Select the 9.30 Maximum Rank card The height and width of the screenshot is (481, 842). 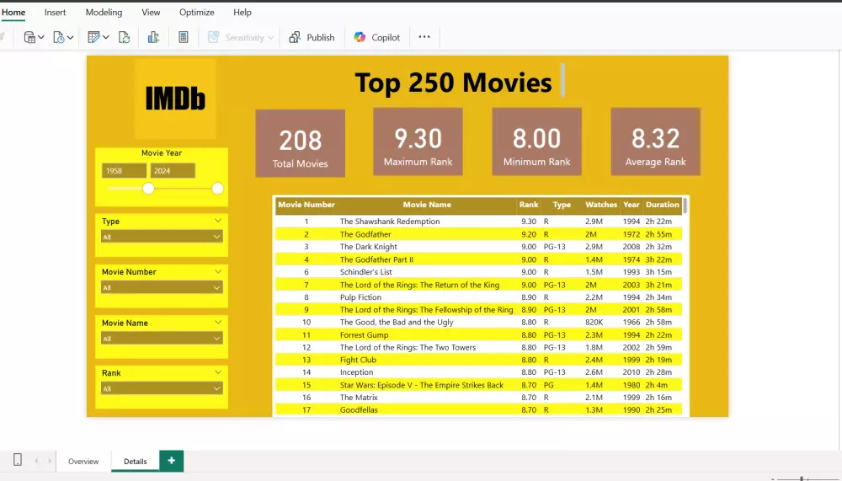pos(418,142)
